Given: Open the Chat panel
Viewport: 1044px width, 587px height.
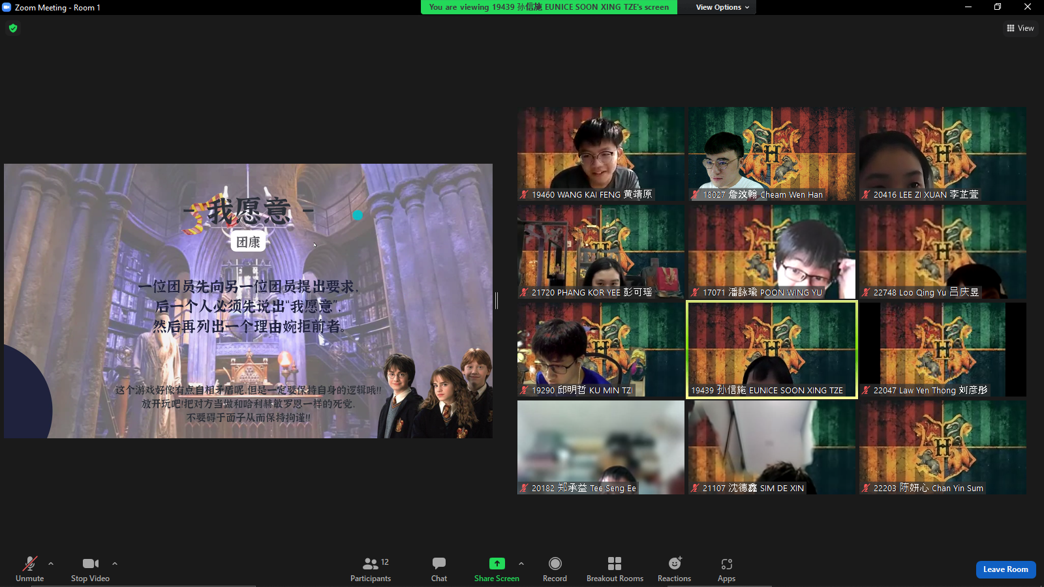Looking at the screenshot, I should click(x=439, y=569).
